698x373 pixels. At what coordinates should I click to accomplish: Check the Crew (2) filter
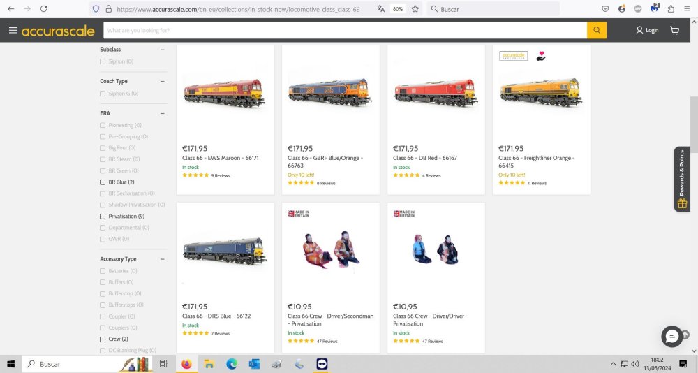coord(103,339)
